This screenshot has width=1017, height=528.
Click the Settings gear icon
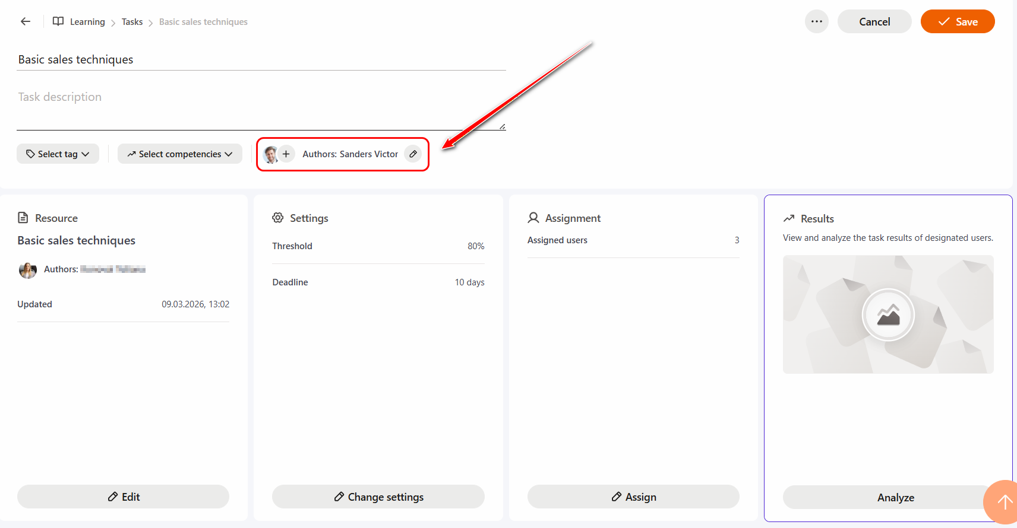277,218
